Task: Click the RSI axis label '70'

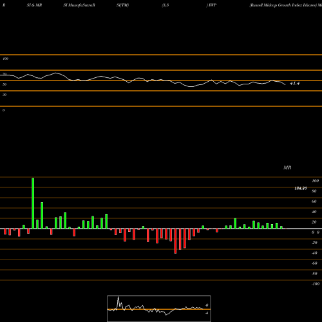Action: (5, 74)
